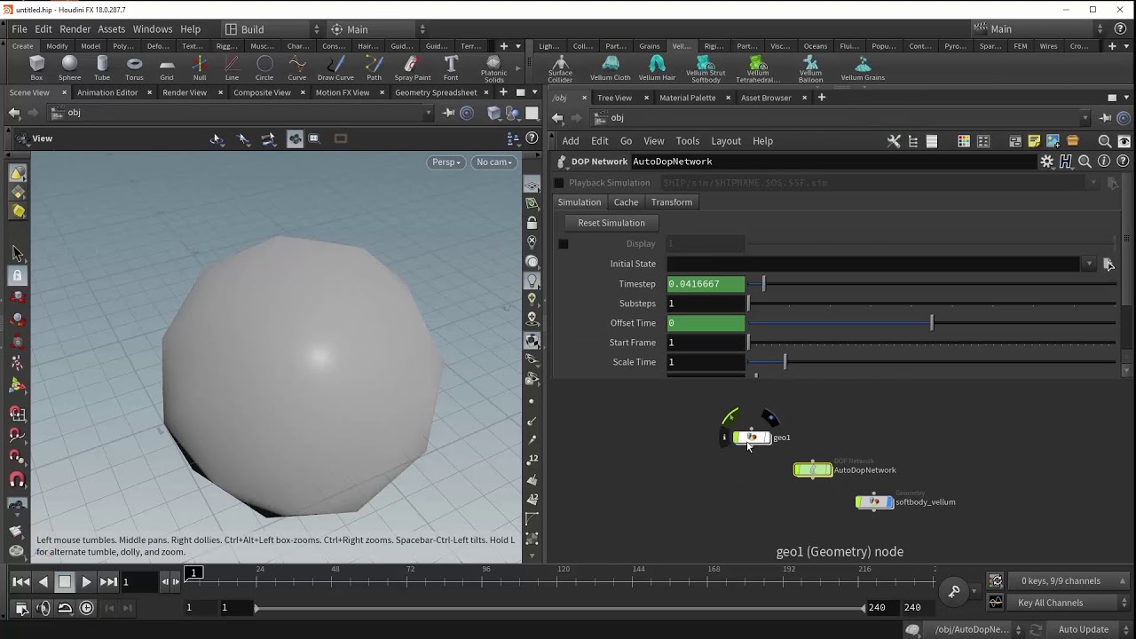Adjust the Offset Time slider handle
The height and width of the screenshot is (639, 1136).
(932, 323)
